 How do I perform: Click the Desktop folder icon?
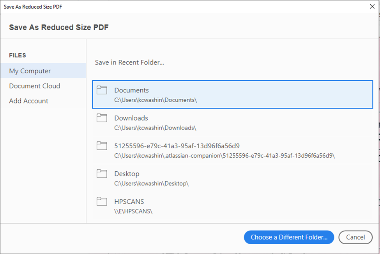[x=102, y=174]
